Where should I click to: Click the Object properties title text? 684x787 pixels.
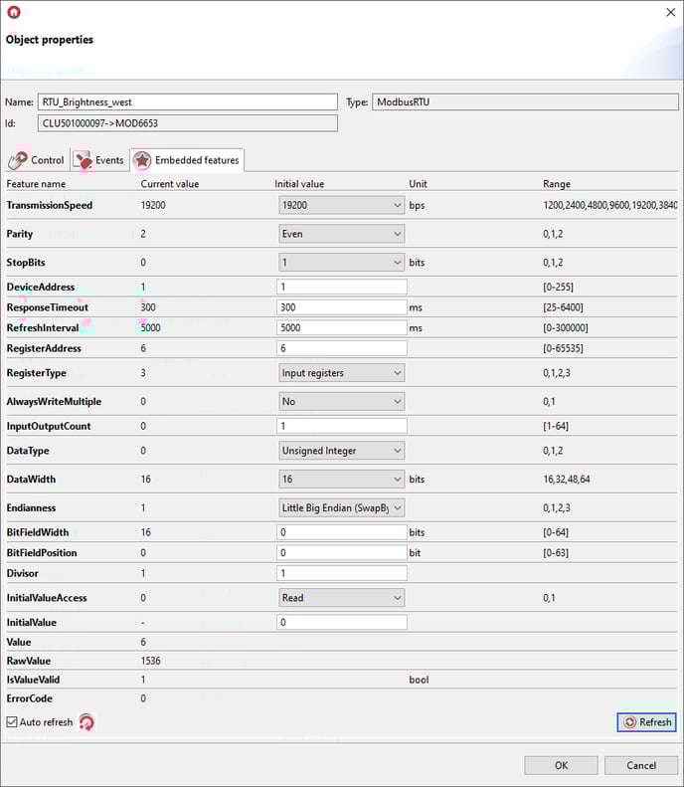[x=50, y=40]
